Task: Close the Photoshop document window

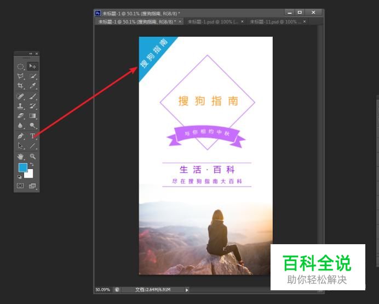Action: [313, 13]
